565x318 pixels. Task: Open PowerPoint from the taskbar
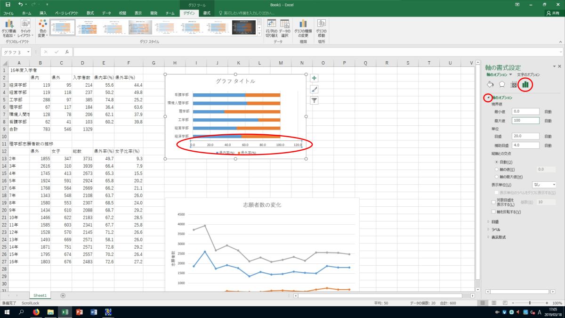tap(79, 312)
